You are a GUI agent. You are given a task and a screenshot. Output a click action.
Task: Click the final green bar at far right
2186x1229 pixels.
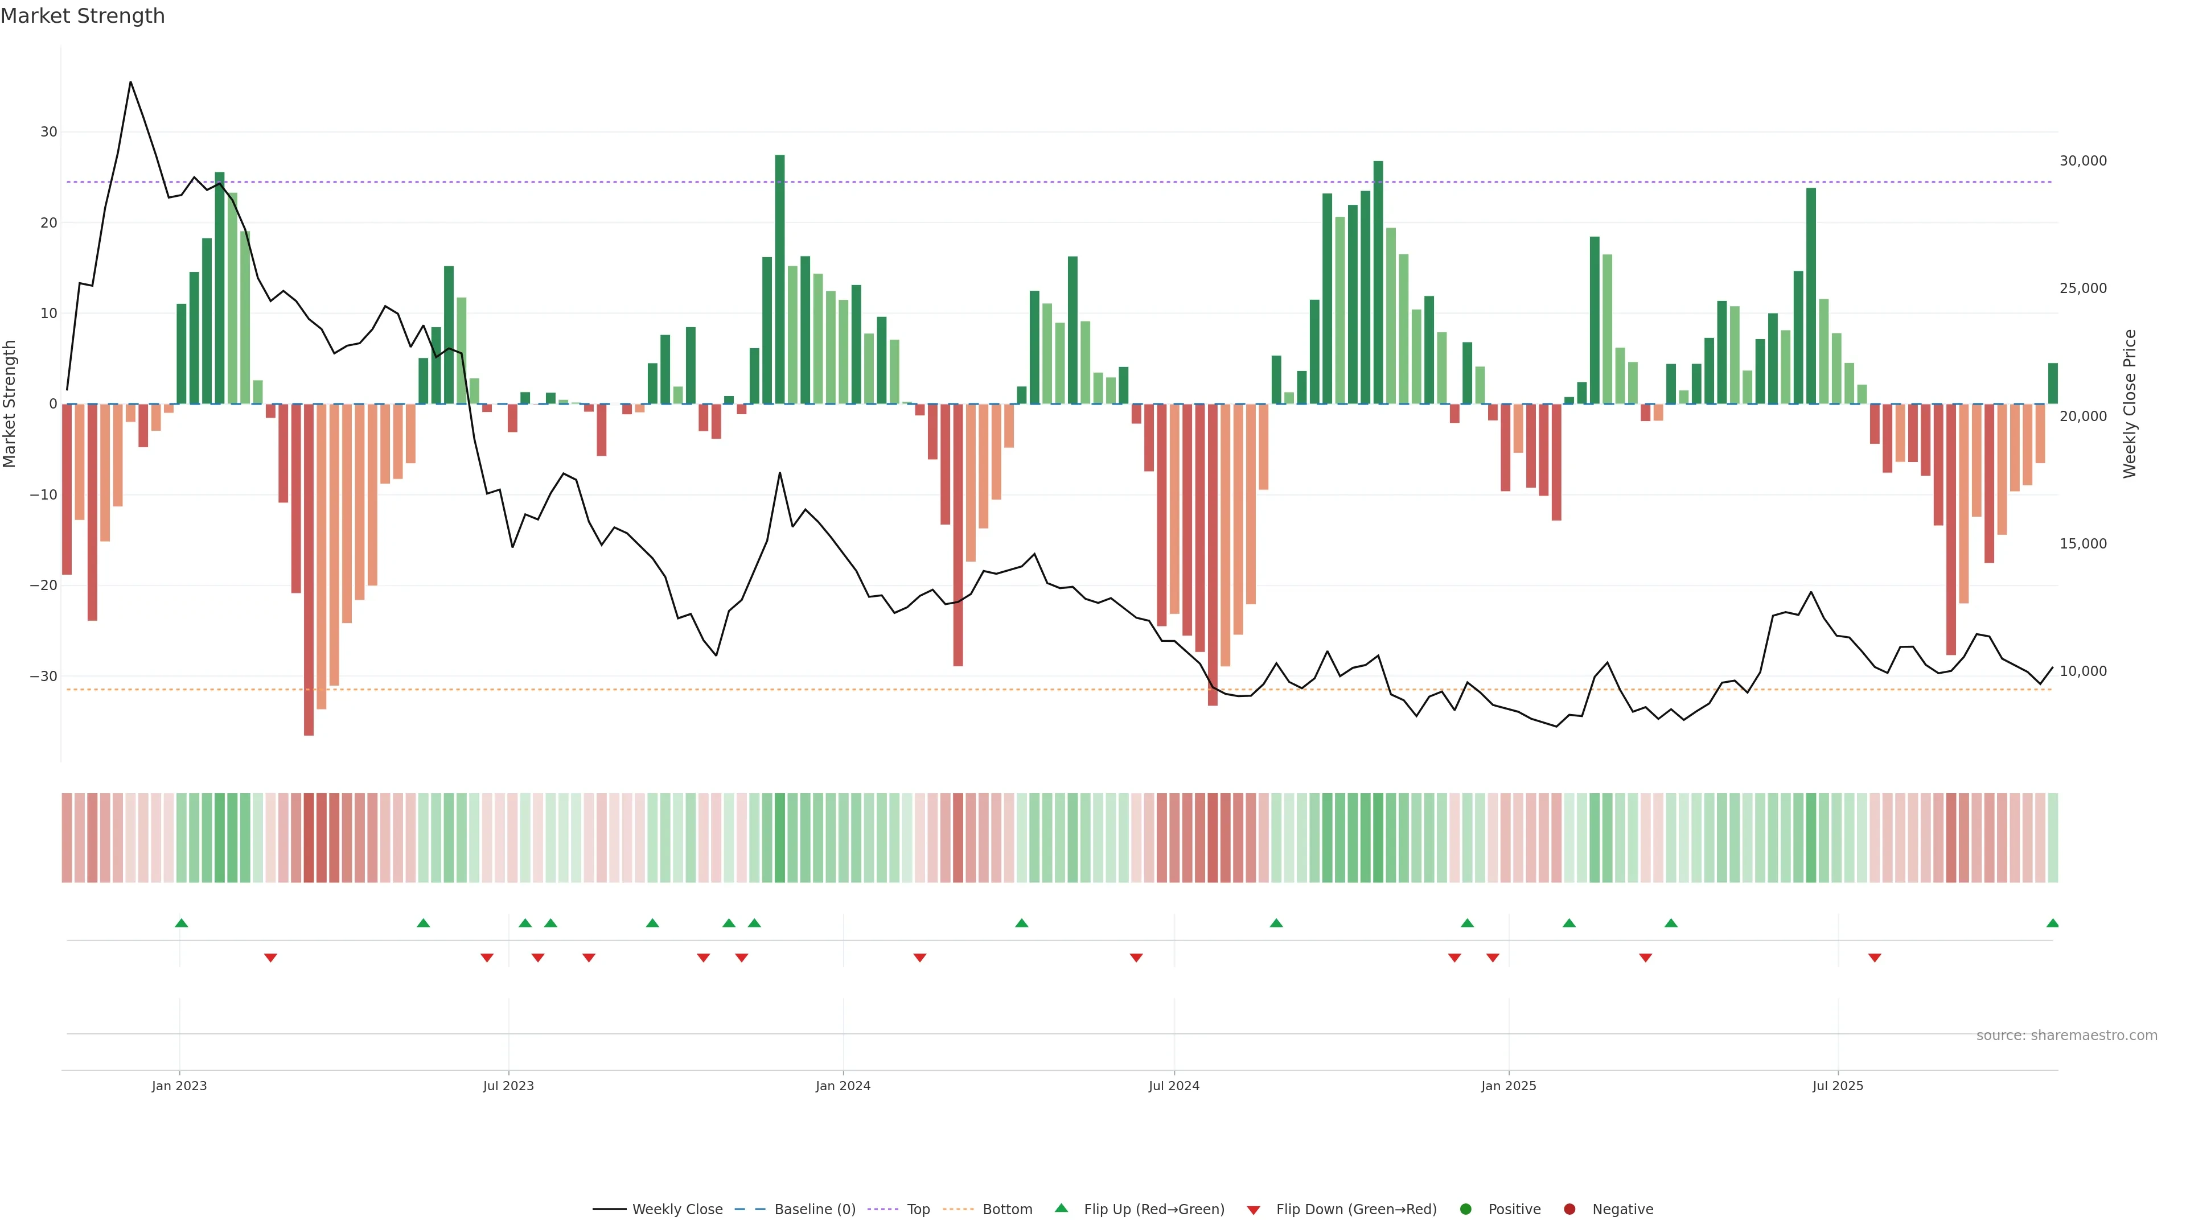click(x=2052, y=383)
